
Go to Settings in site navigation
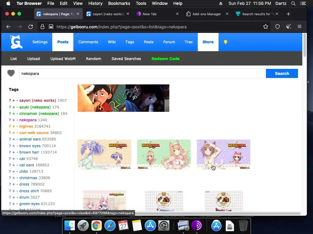(40, 42)
